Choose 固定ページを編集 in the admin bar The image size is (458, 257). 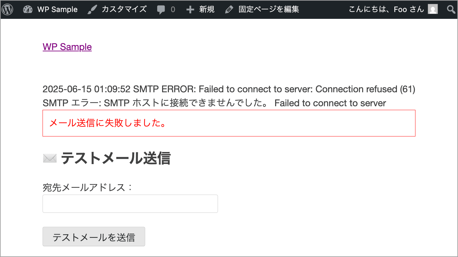(x=269, y=9)
